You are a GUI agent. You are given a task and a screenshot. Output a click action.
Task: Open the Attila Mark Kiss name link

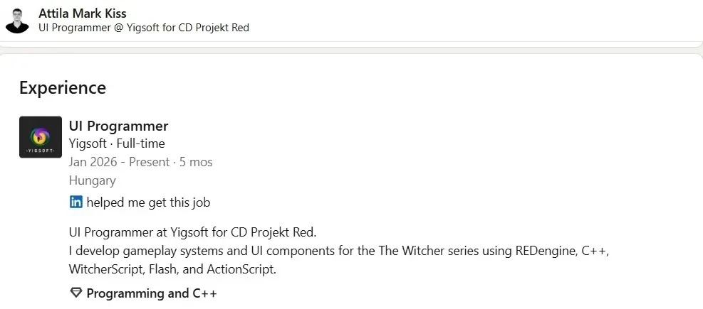pos(83,13)
